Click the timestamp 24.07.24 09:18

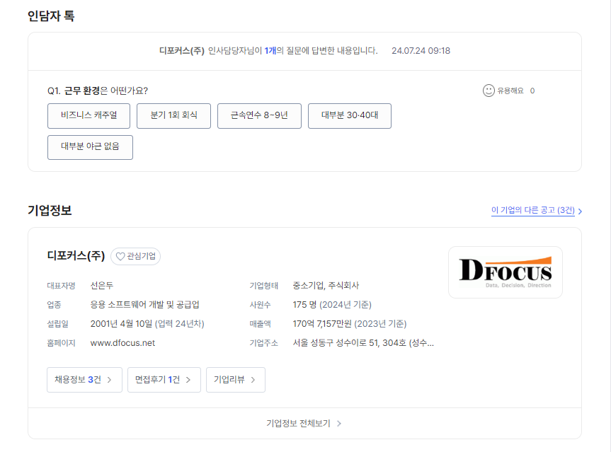(421, 51)
